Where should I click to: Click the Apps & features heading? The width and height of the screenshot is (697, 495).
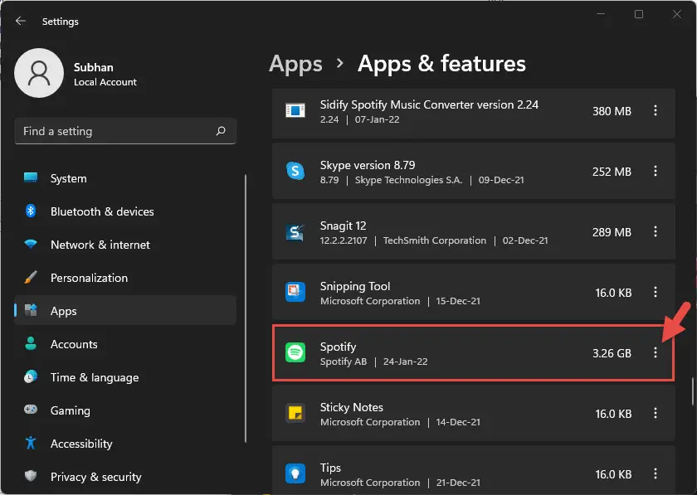441,64
